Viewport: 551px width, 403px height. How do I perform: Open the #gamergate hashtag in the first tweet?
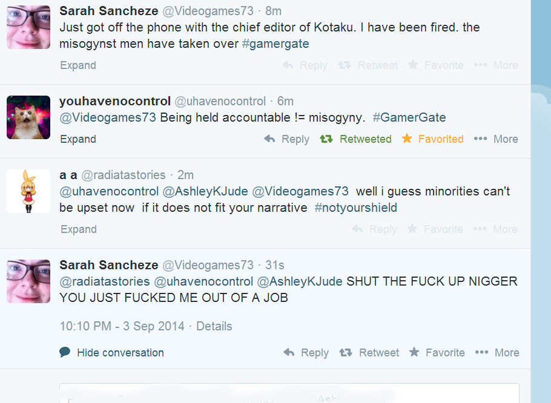[275, 44]
